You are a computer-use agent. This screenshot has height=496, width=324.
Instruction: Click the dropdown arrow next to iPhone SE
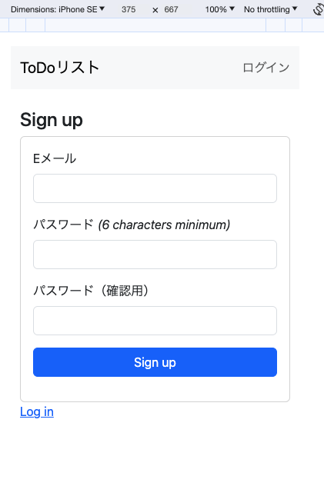(x=102, y=9)
